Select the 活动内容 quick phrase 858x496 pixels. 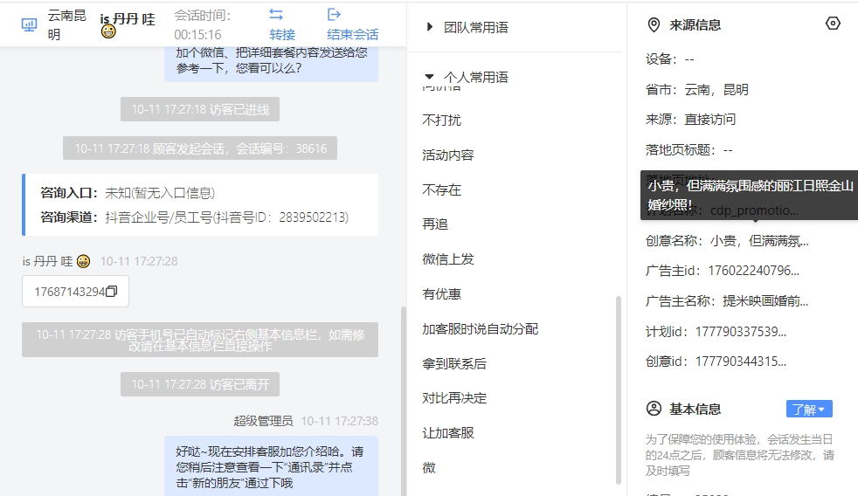coord(447,155)
